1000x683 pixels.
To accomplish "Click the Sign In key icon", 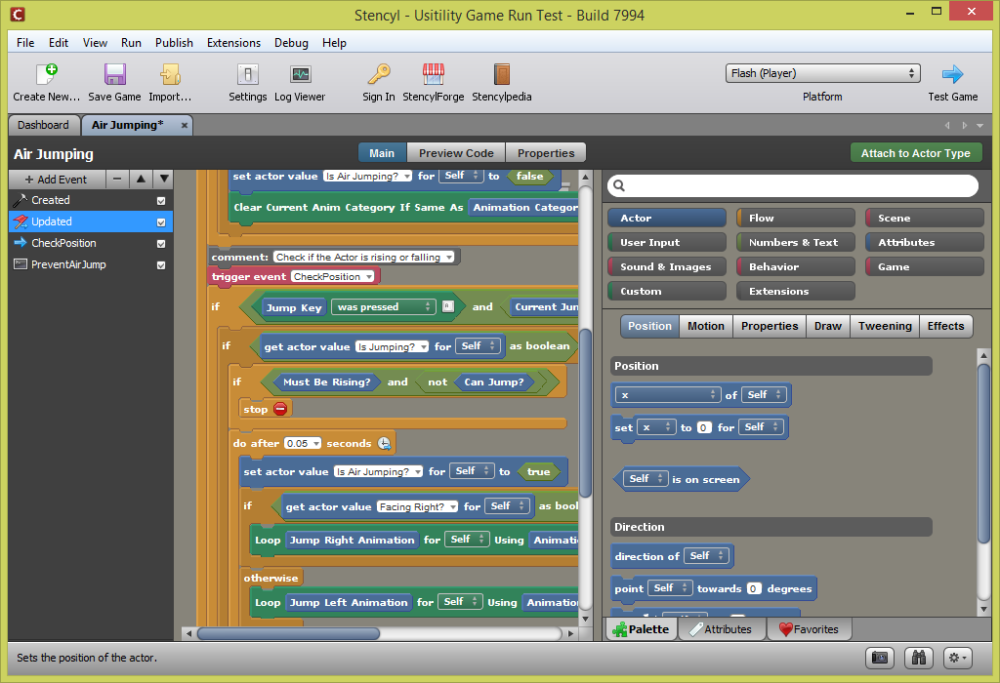I will (x=378, y=75).
